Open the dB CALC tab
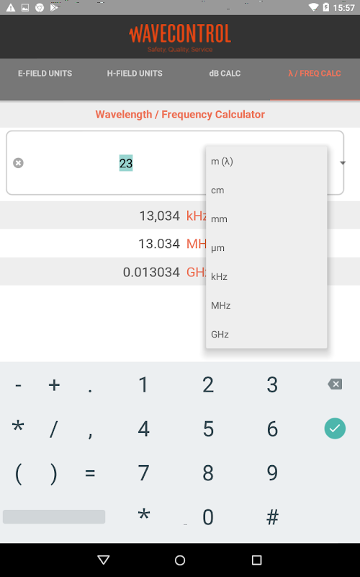Image resolution: width=360 pixels, height=577 pixels. coord(225,74)
